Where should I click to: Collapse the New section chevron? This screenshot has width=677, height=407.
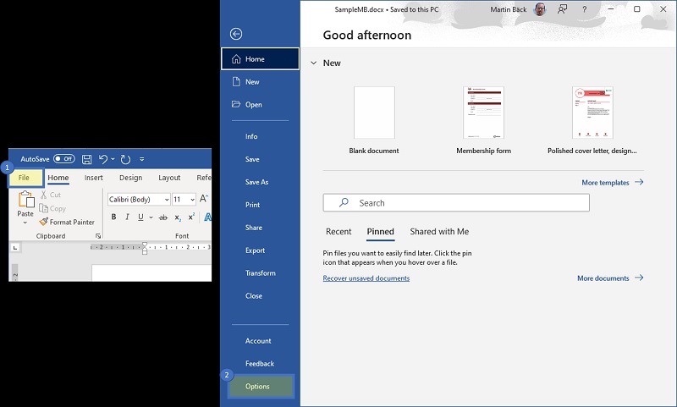click(x=313, y=63)
